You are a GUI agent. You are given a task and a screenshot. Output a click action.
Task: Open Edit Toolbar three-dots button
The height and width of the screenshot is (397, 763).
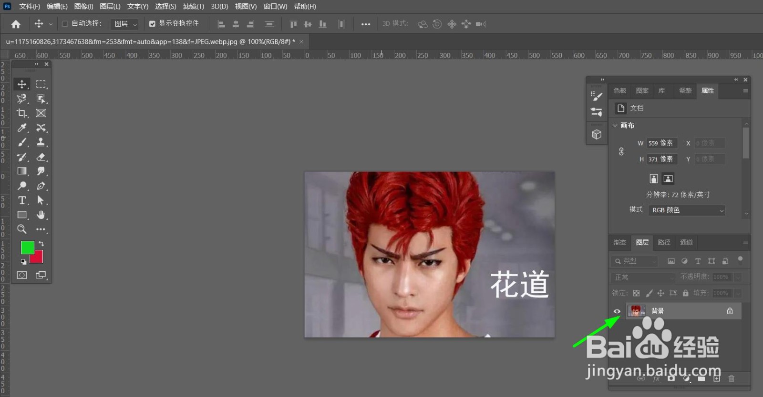click(x=41, y=229)
